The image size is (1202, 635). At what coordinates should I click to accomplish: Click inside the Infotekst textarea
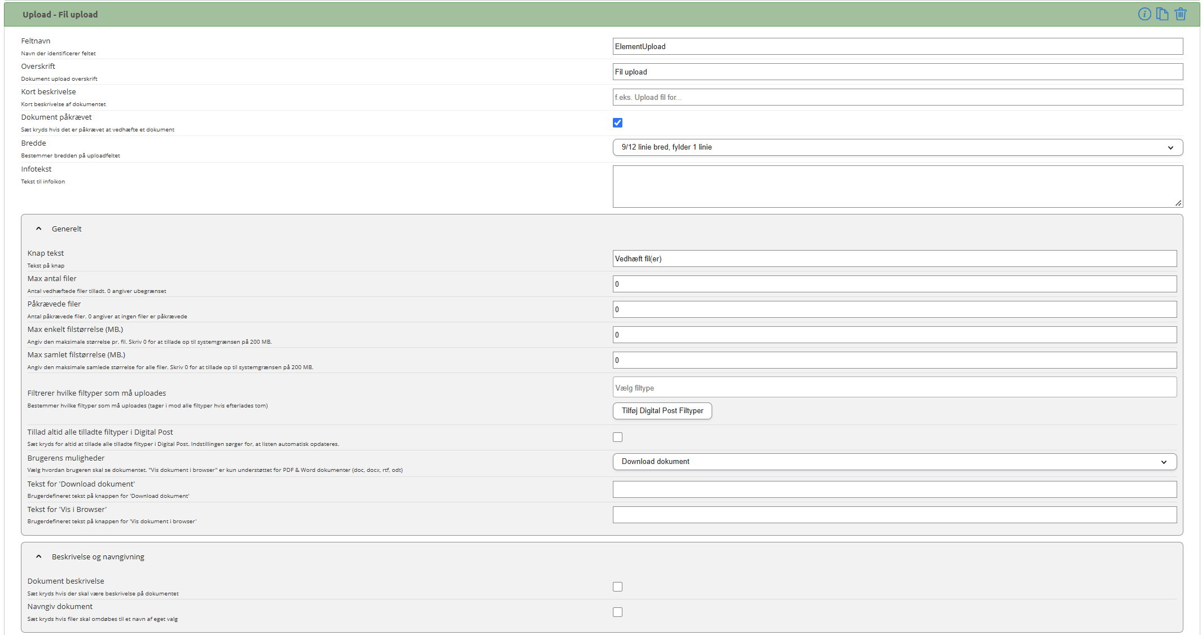coord(897,186)
